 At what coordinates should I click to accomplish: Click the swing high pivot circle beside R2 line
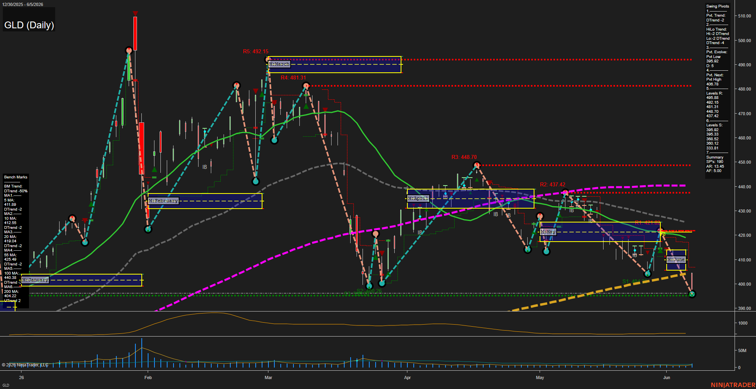coord(566,193)
